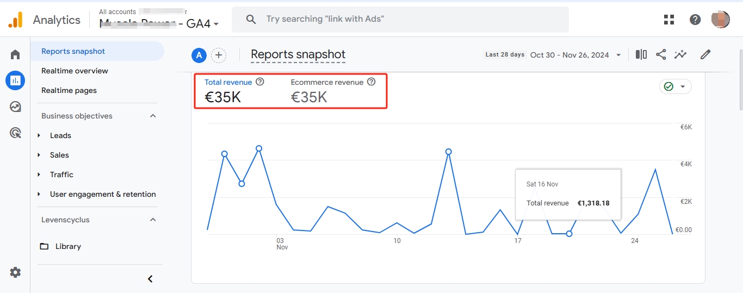
Task: Select Realtime pages menu item
Action: coord(69,90)
